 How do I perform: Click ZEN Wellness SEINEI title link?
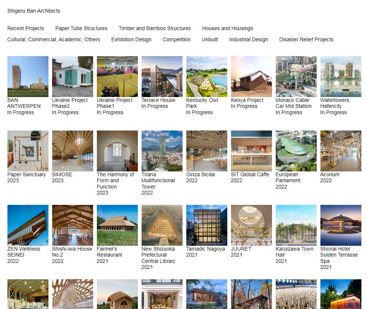(x=23, y=252)
